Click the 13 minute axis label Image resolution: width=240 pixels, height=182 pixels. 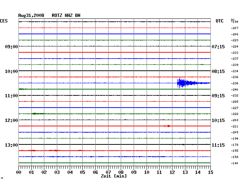coord(185,172)
